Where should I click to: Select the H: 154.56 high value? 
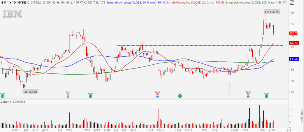tap(63, 3)
